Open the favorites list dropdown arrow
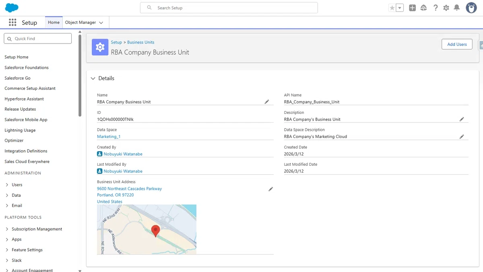483x272 pixels. (x=400, y=8)
